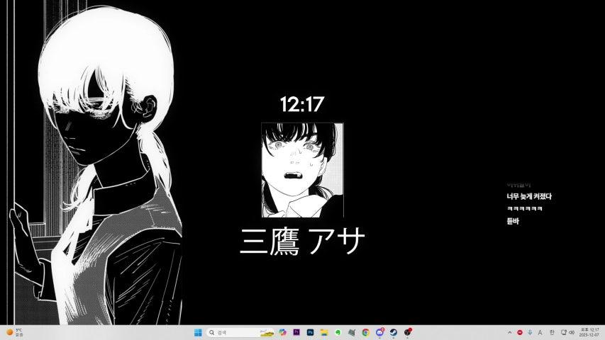Click the '너무 늦게 켜졌다' message line
This screenshot has width=605, height=340.
(x=529, y=197)
